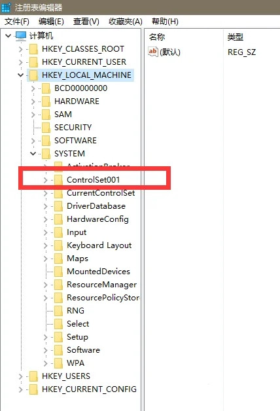Click the 名称 column header
The image size is (280, 411).
(x=157, y=37)
